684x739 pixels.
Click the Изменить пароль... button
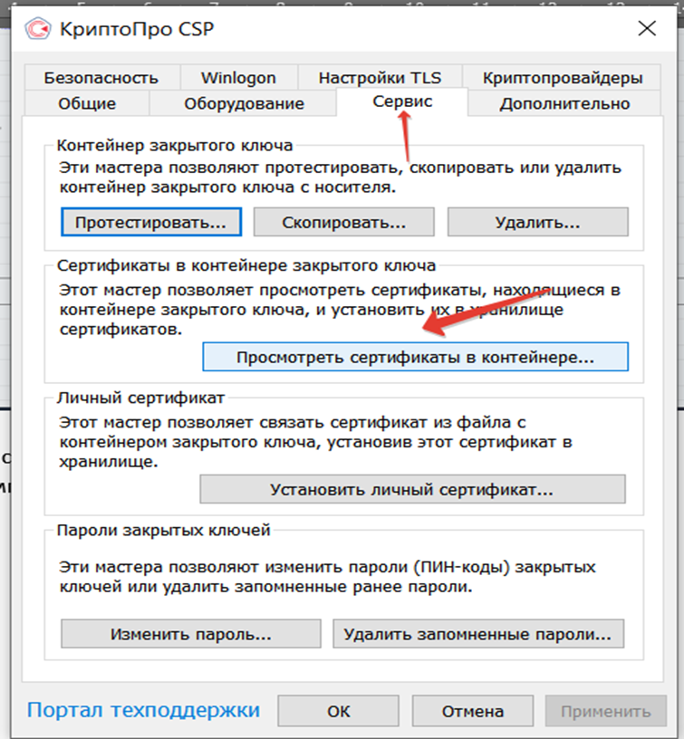[191, 634]
